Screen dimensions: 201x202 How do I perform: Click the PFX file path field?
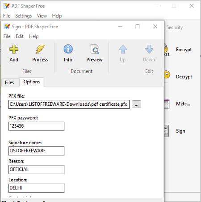click(69, 104)
